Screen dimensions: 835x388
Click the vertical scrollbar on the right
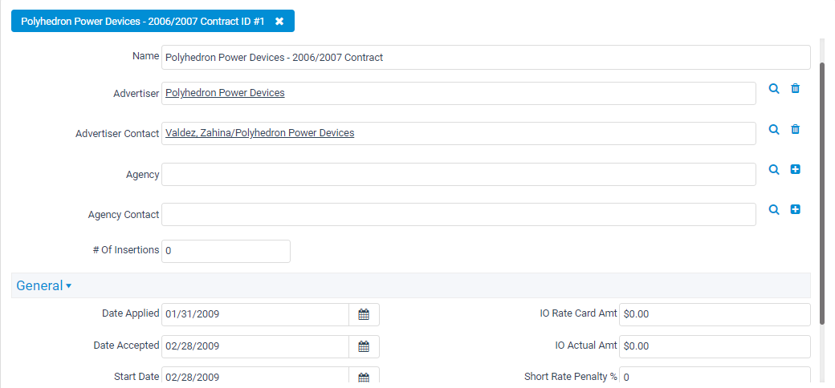tap(821, 192)
